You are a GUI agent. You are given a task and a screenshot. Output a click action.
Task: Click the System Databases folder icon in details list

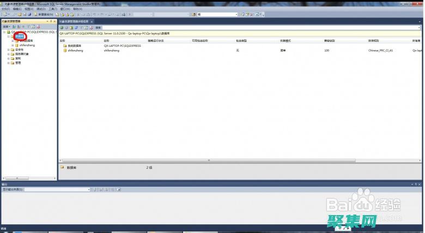(64, 46)
